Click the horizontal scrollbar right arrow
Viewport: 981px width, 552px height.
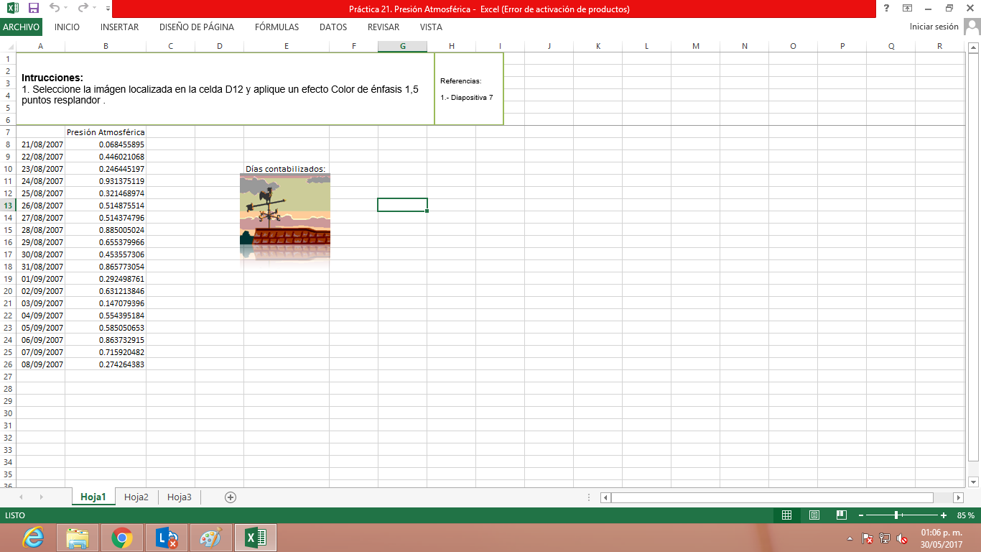pos(958,497)
